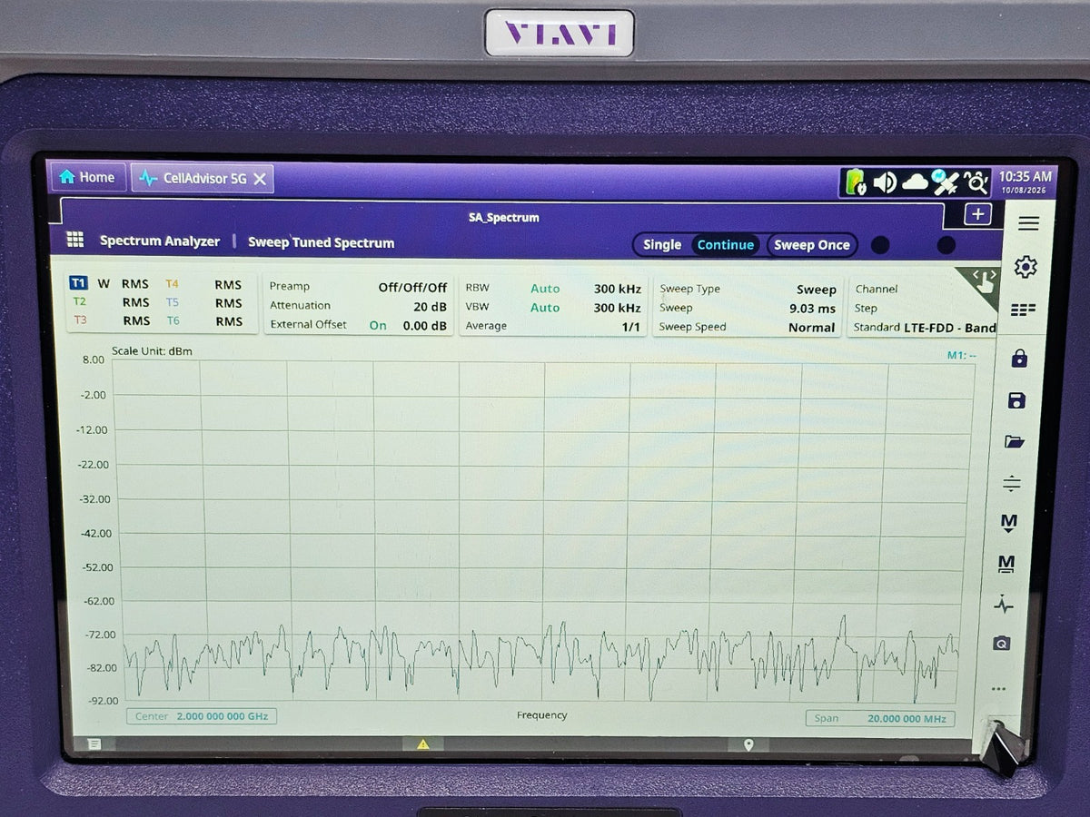Screen dimensions: 1090x817
Task: Tap the bug search diagnostic icon
Action: click(x=976, y=182)
